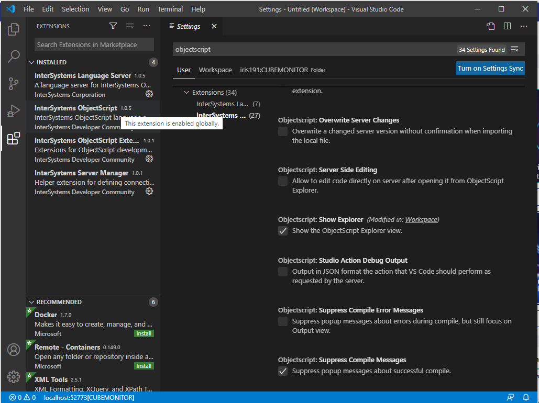Viewport: 539px width, 403px height.
Task: Open gear menu for InterSystems ObjectScript Extension Pack
Action: pos(149,159)
